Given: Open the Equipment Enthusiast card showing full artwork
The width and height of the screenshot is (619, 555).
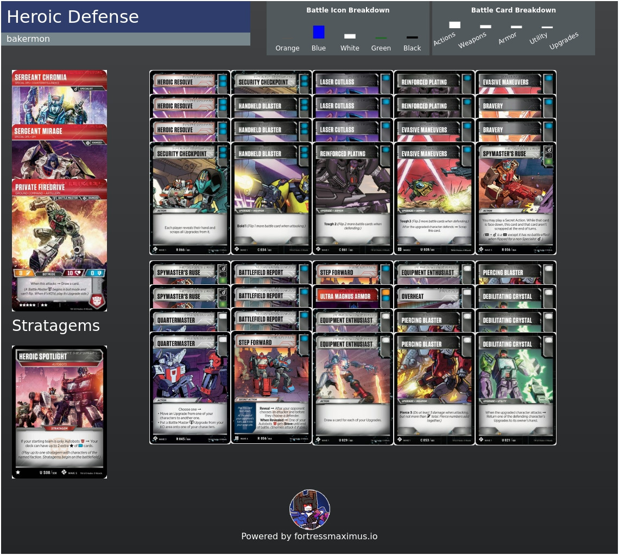Looking at the screenshot, I should [x=352, y=388].
